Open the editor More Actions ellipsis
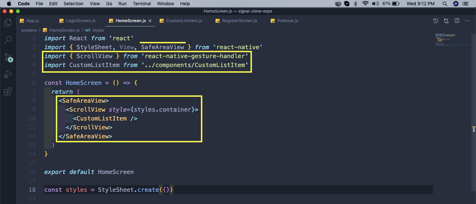This screenshot has width=476, height=204. 467,21
